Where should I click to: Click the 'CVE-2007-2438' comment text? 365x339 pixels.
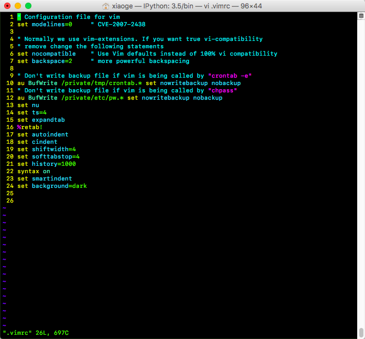click(121, 24)
